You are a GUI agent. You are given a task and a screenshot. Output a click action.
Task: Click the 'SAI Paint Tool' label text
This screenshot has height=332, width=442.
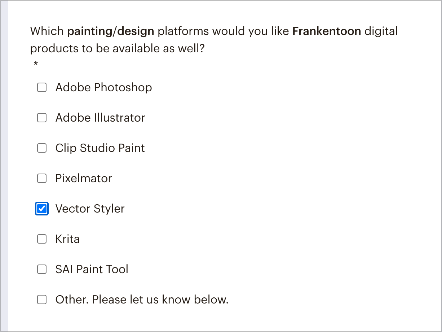[92, 269]
